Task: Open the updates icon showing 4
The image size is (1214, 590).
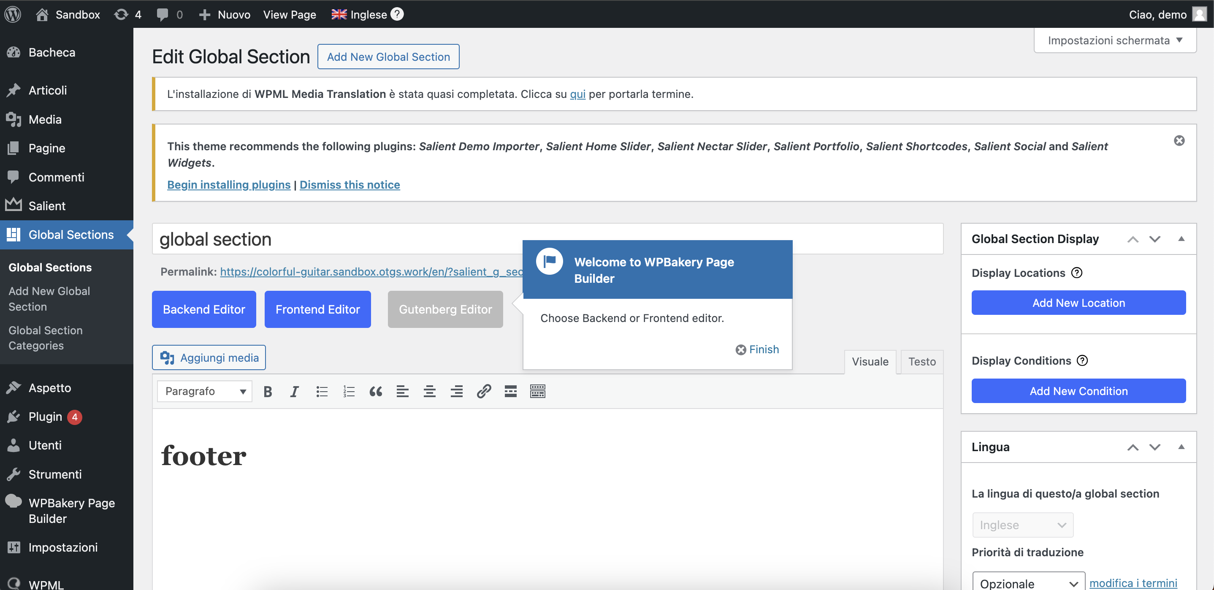Action: 128,14
